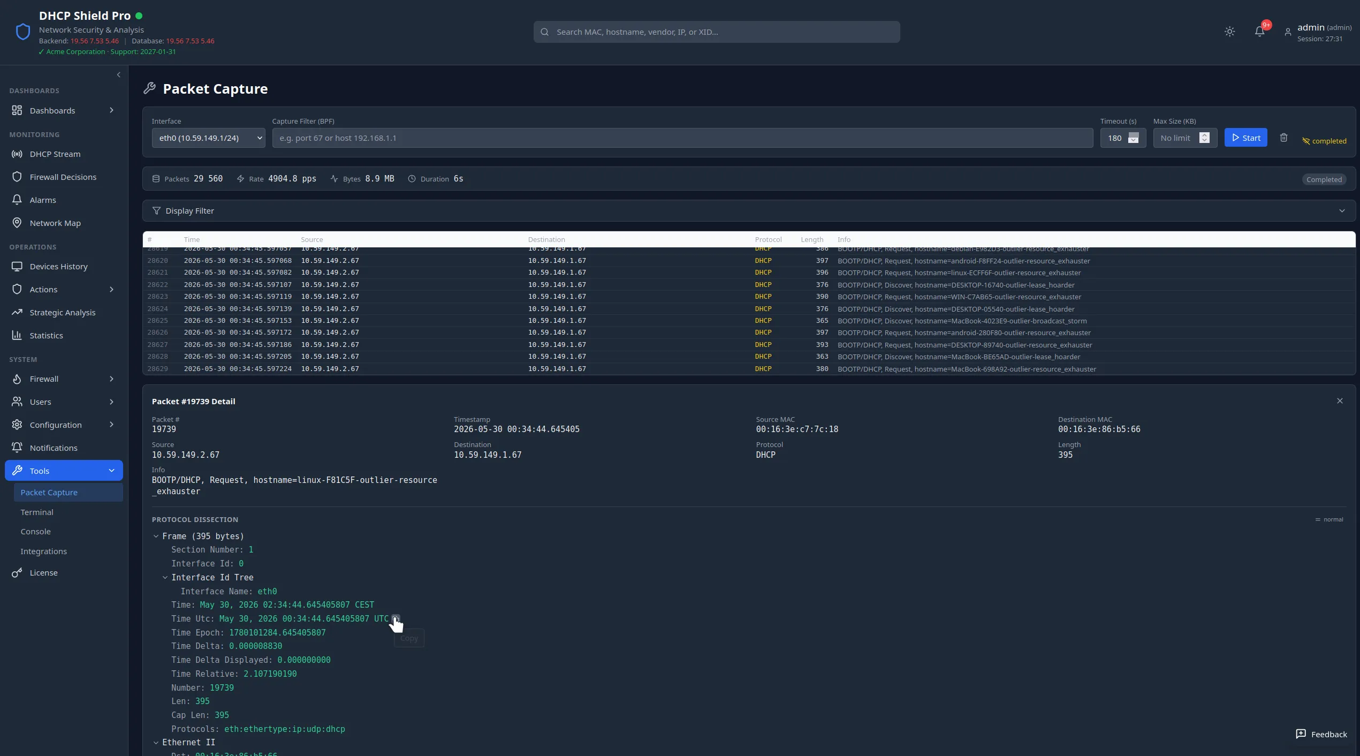Expand the Dashboards submenu arrow

tap(111, 110)
